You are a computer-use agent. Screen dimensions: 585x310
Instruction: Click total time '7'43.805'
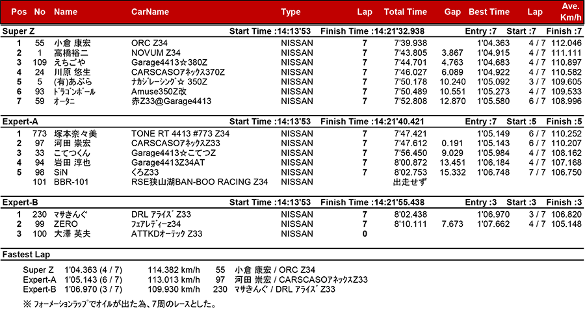pos(410,53)
